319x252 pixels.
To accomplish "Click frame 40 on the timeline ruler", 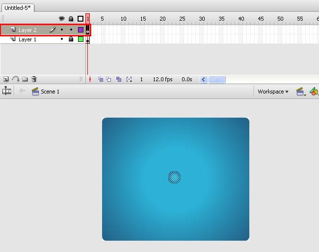I will click(241, 19).
